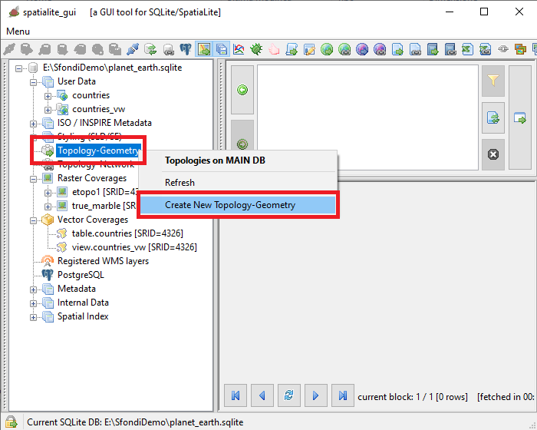Collapse the Raster Coverages node
The image size is (537, 430).
point(33,179)
